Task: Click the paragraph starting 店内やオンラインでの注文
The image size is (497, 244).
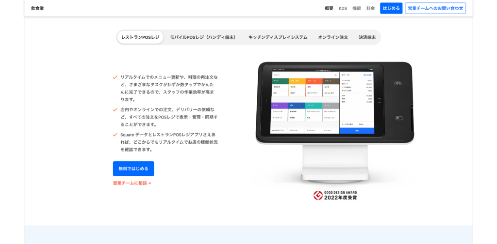Action: coord(169,117)
